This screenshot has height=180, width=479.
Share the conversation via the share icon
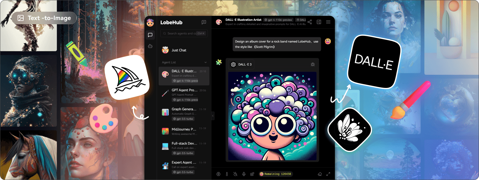pyautogui.click(x=309, y=22)
